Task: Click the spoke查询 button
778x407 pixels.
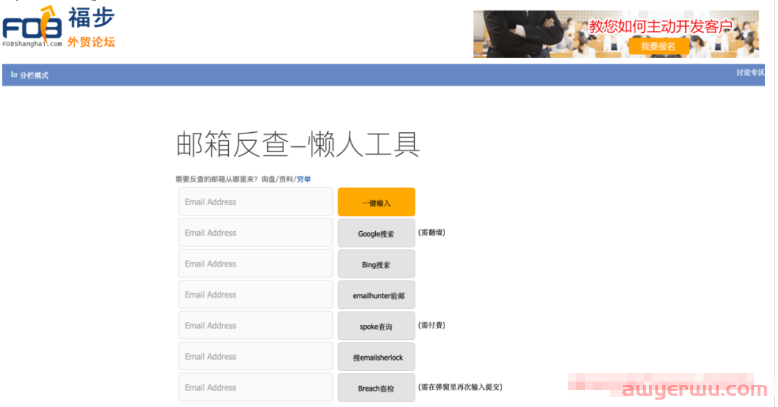Action: [x=376, y=326]
